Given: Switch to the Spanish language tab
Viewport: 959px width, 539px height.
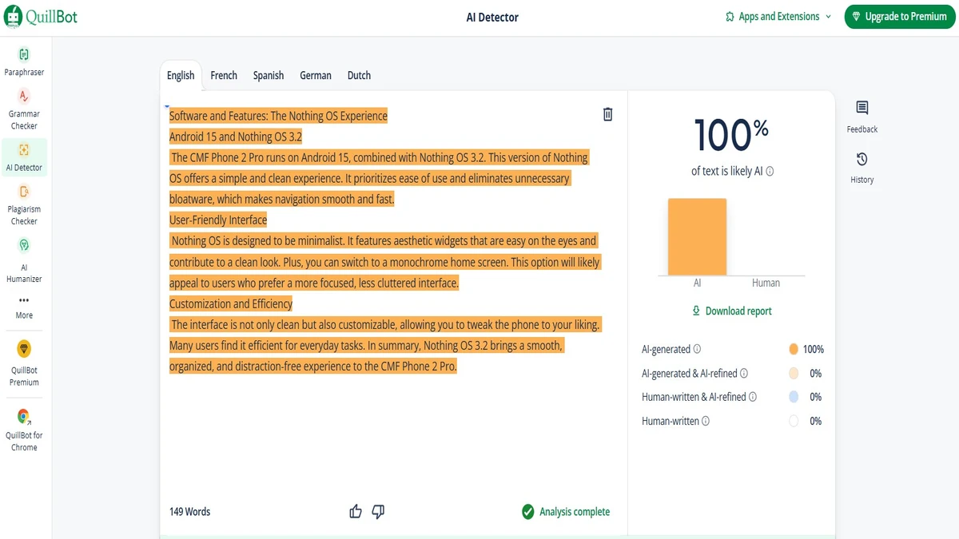Looking at the screenshot, I should tap(269, 75).
